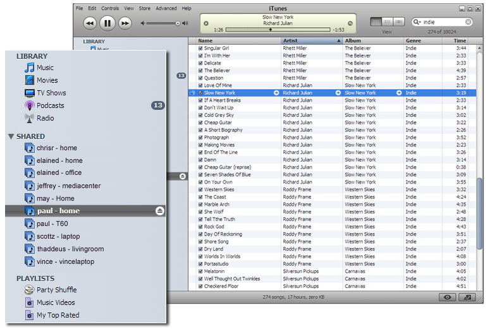The width and height of the screenshot is (490, 334).
Task: Open the search field options dropdown
Action: (x=417, y=22)
